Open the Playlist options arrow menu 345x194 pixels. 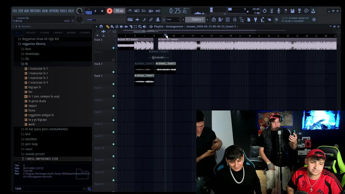96,27
